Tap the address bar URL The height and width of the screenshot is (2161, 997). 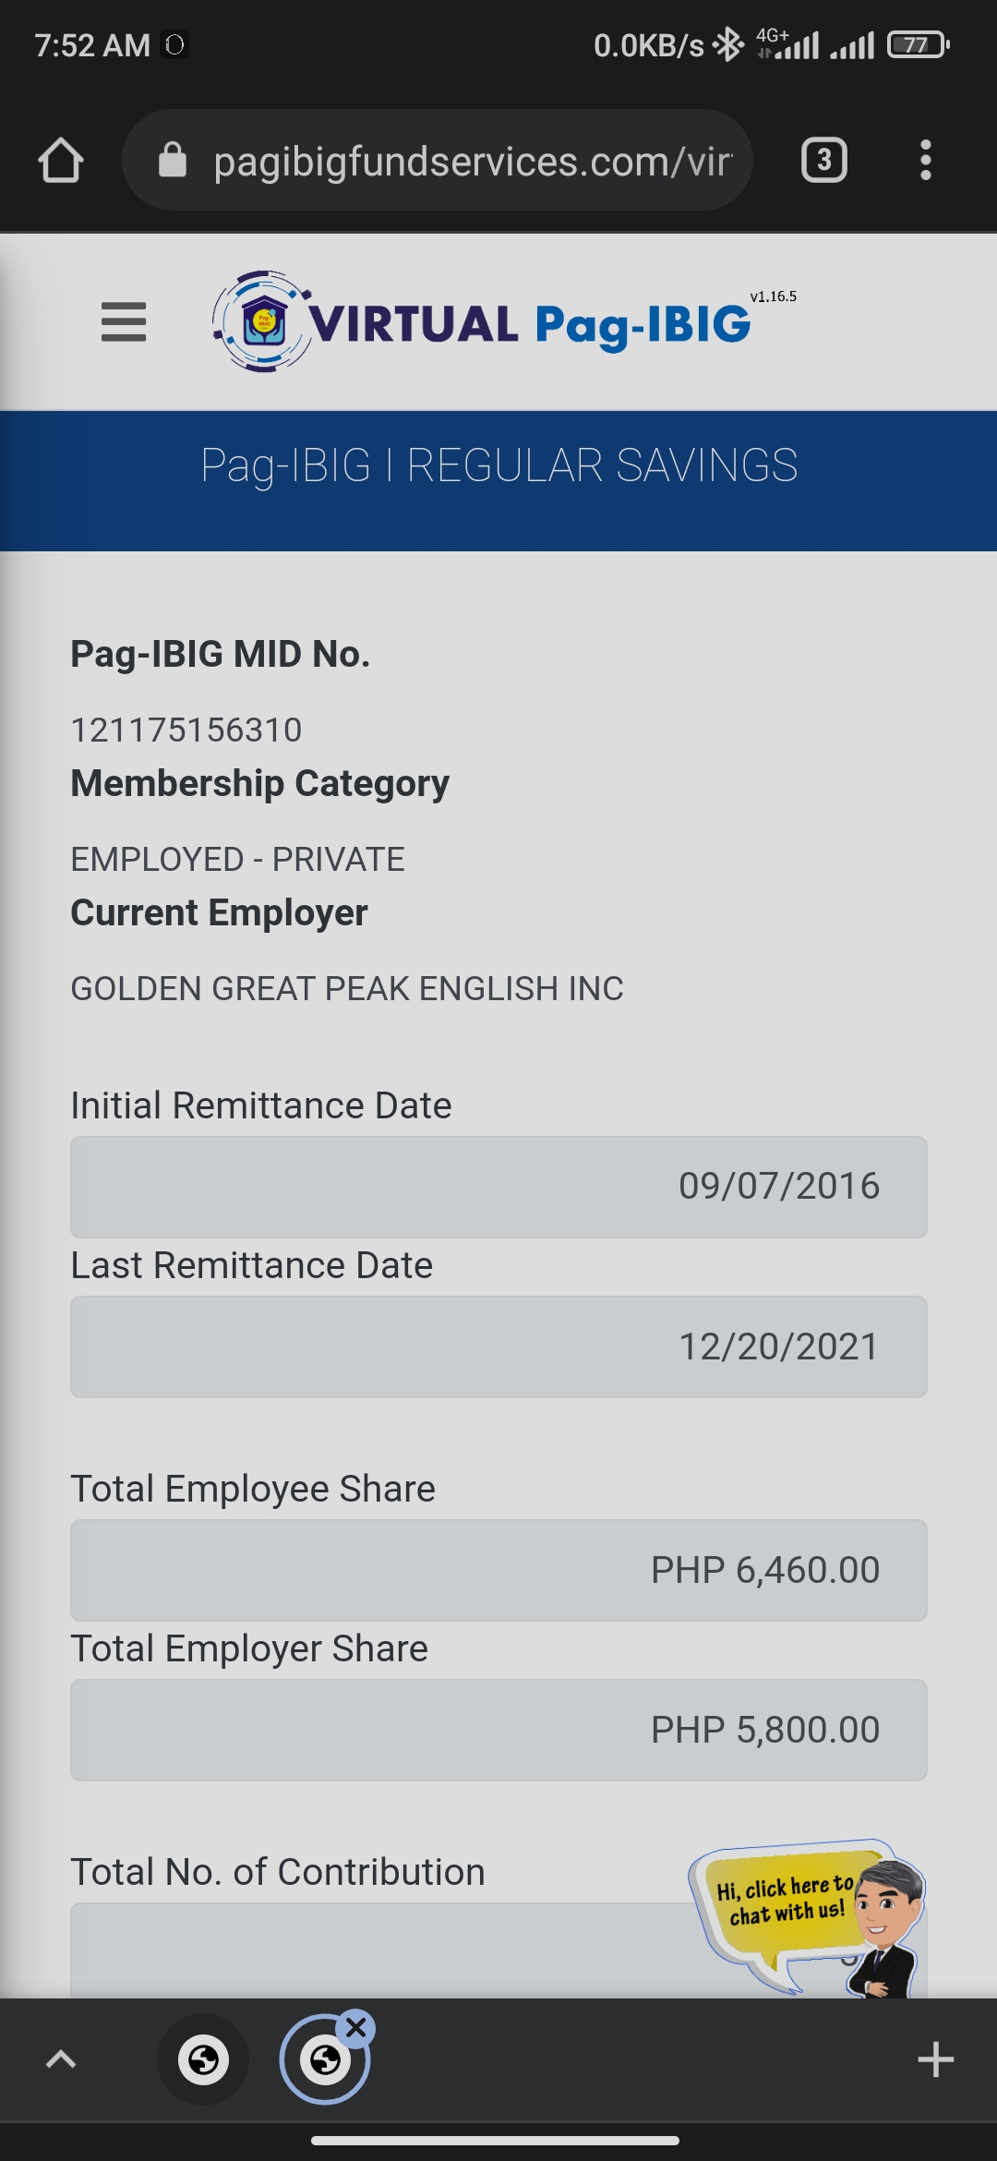click(x=473, y=161)
